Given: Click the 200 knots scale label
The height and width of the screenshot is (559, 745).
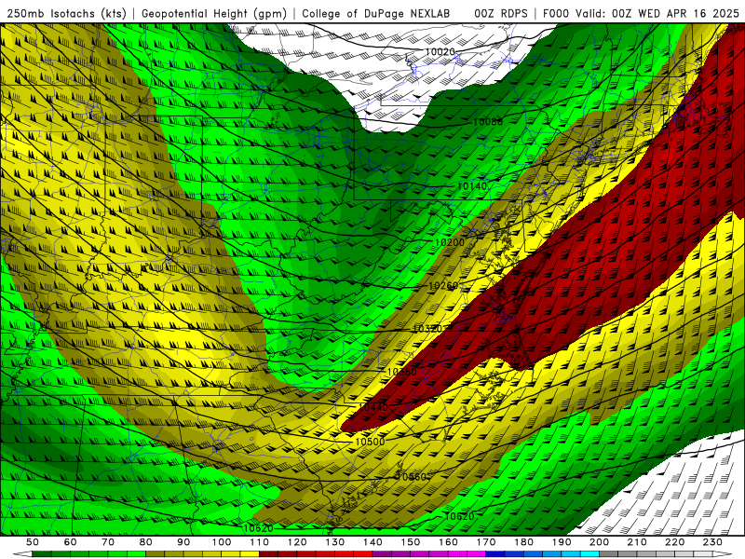Looking at the screenshot, I should [599, 542].
